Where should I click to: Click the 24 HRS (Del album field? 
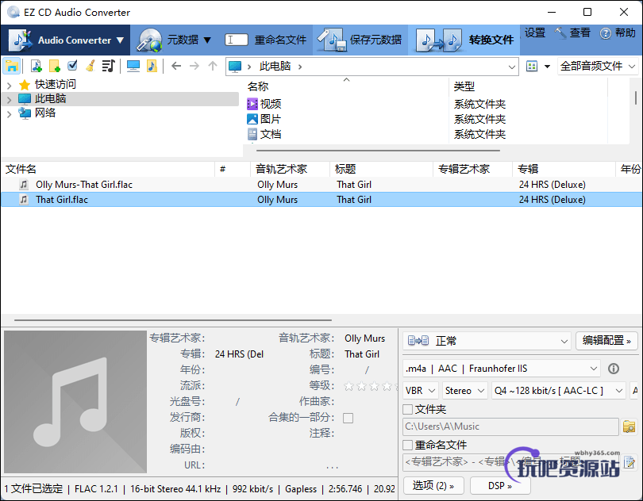[x=240, y=354]
